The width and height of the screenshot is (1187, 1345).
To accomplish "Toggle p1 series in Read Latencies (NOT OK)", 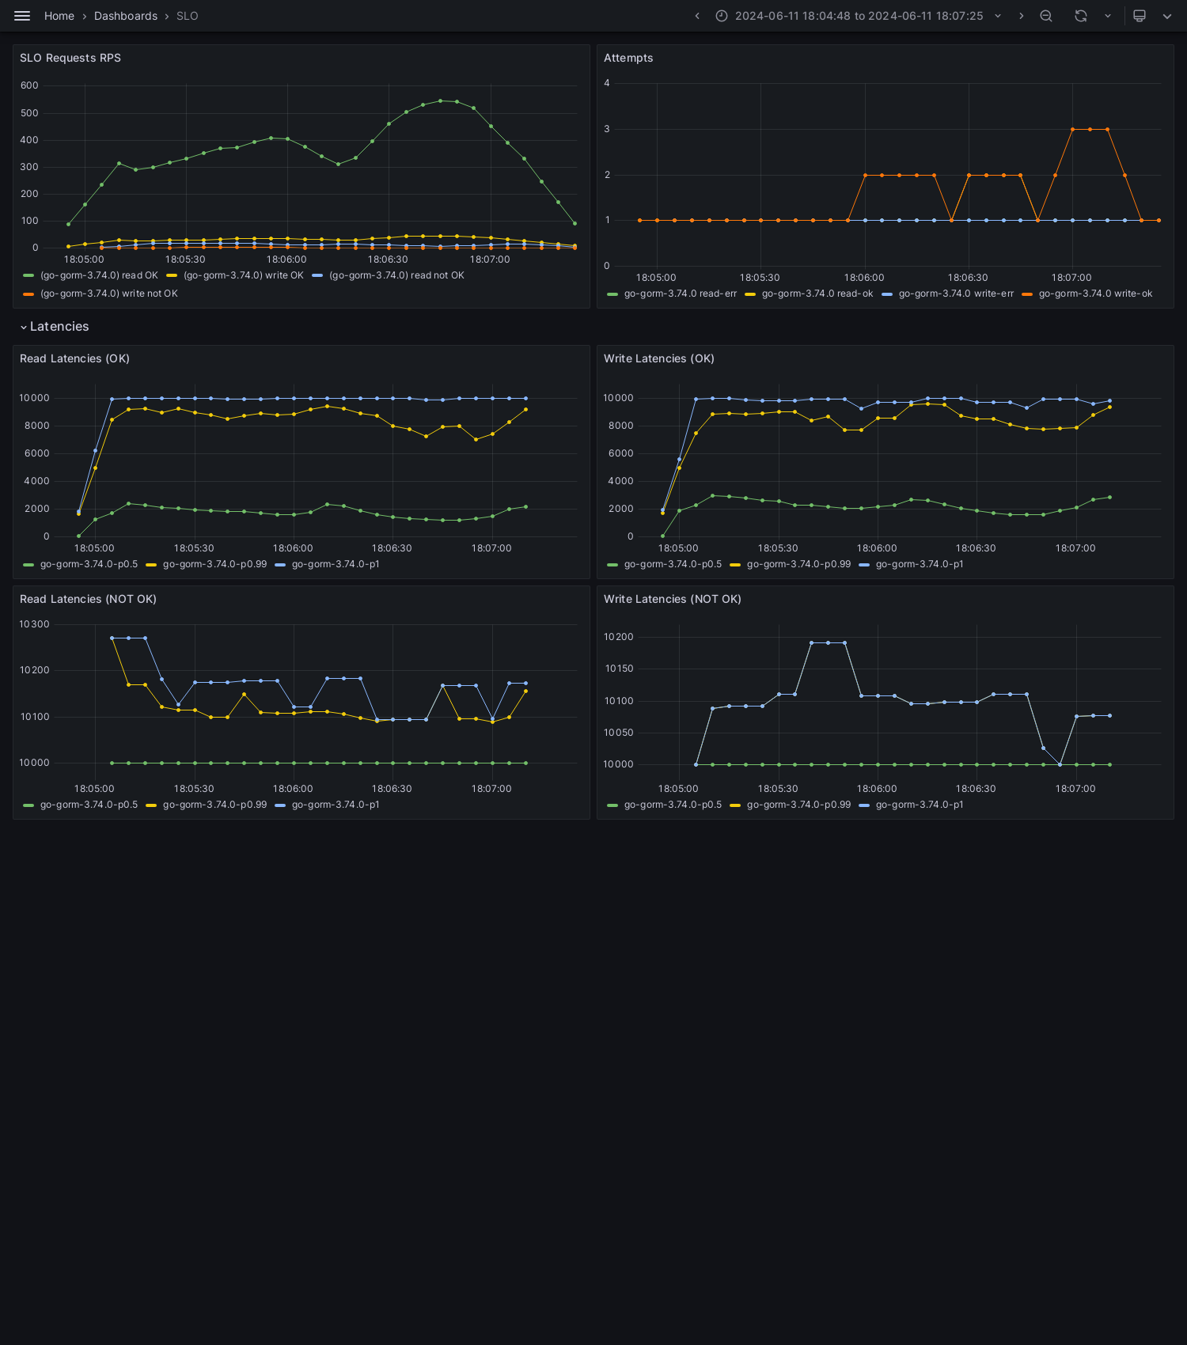I will pos(336,805).
